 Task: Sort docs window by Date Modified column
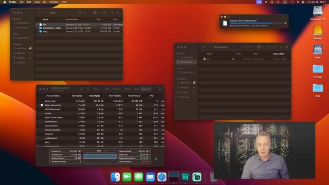point(72,20)
